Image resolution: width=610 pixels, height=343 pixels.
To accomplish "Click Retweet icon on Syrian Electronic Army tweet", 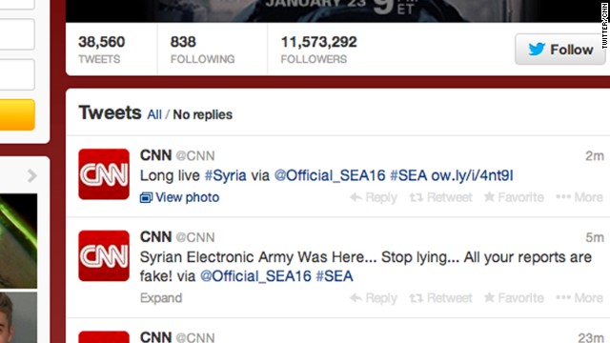I will point(440,298).
